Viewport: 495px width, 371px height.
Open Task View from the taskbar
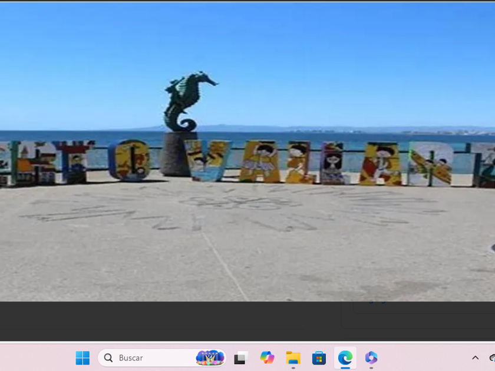(x=240, y=357)
